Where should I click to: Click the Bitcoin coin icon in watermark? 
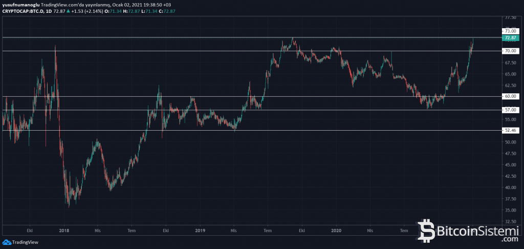tap(427, 231)
